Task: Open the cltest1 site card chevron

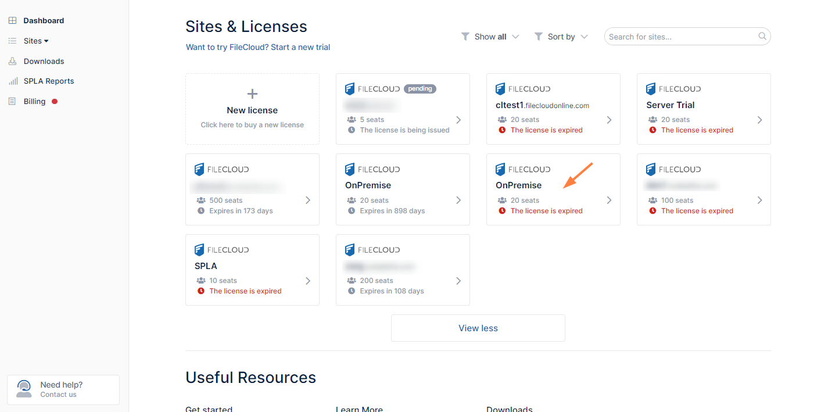Action: (609, 120)
